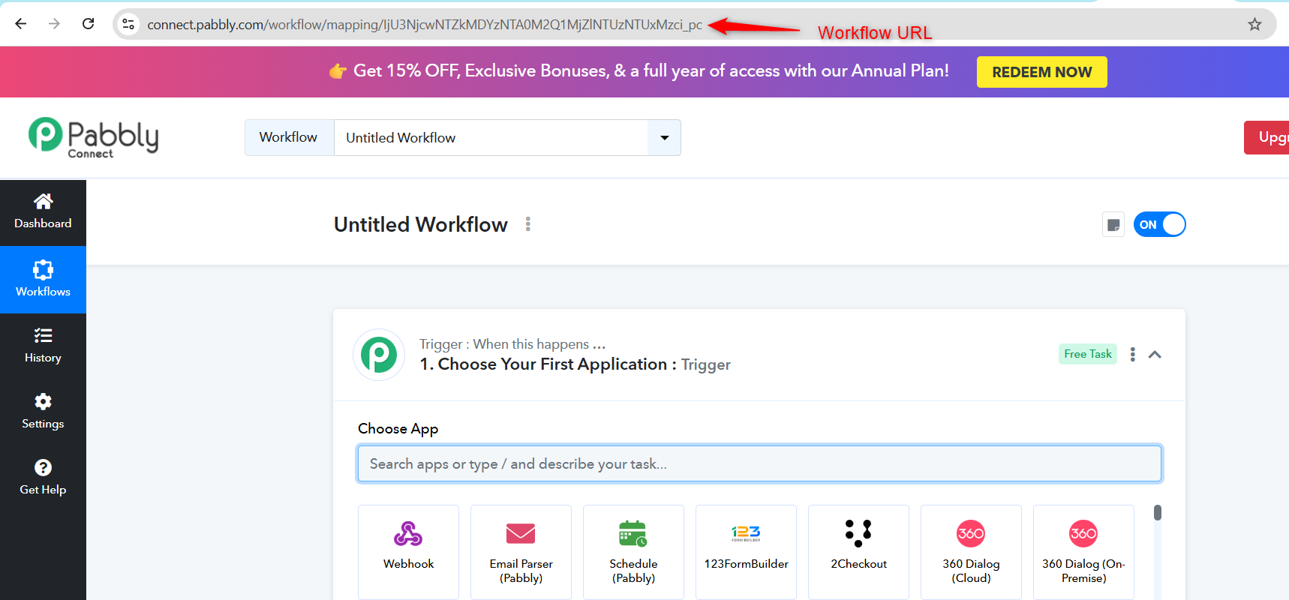The height and width of the screenshot is (600, 1289).
Task: Open Get Help in the sidebar
Action: 43,478
